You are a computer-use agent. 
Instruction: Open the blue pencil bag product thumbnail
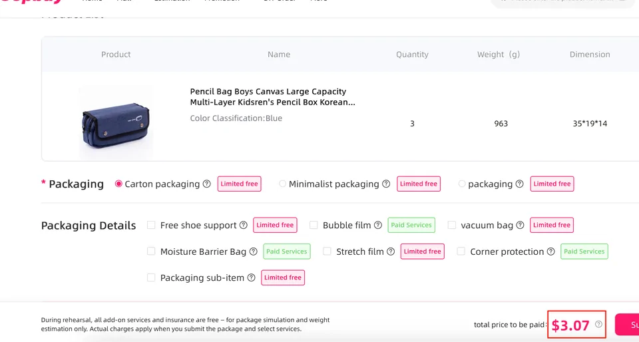116,123
